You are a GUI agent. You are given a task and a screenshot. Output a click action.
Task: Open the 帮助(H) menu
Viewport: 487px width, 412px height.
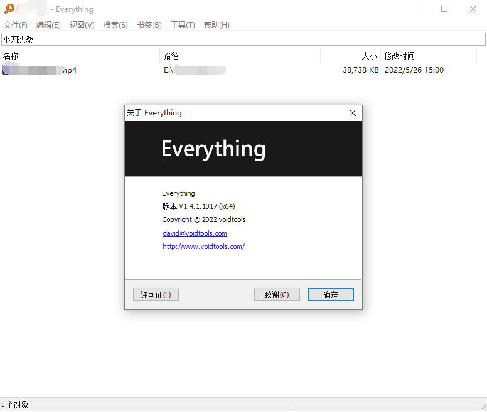click(217, 25)
